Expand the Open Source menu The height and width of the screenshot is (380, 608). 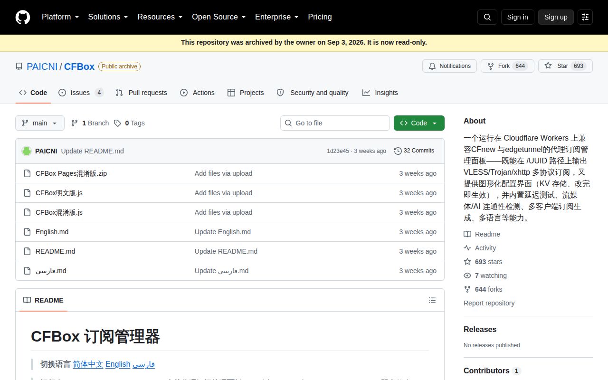coord(219,17)
